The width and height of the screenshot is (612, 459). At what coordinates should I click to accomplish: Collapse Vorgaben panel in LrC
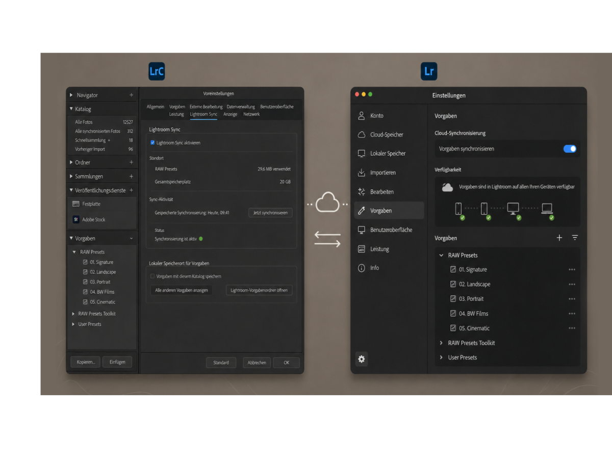[x=71, y=238]
